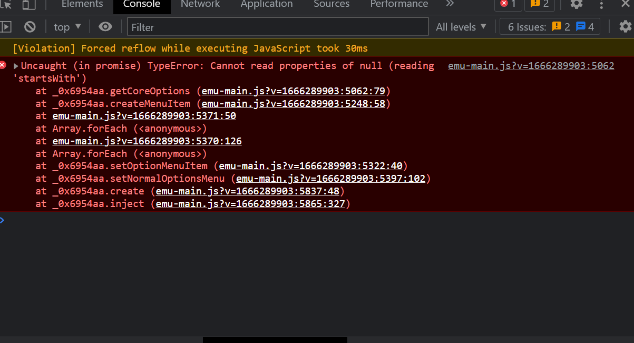
Task: Toggle the device toolbar
Action: coord(28,5)
